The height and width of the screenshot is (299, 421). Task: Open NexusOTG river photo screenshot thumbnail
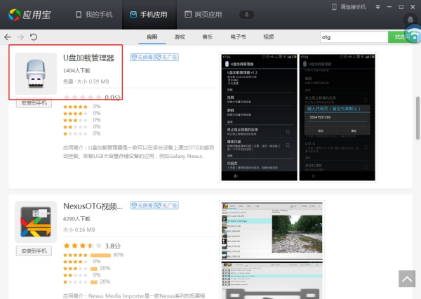pos(272,230)
